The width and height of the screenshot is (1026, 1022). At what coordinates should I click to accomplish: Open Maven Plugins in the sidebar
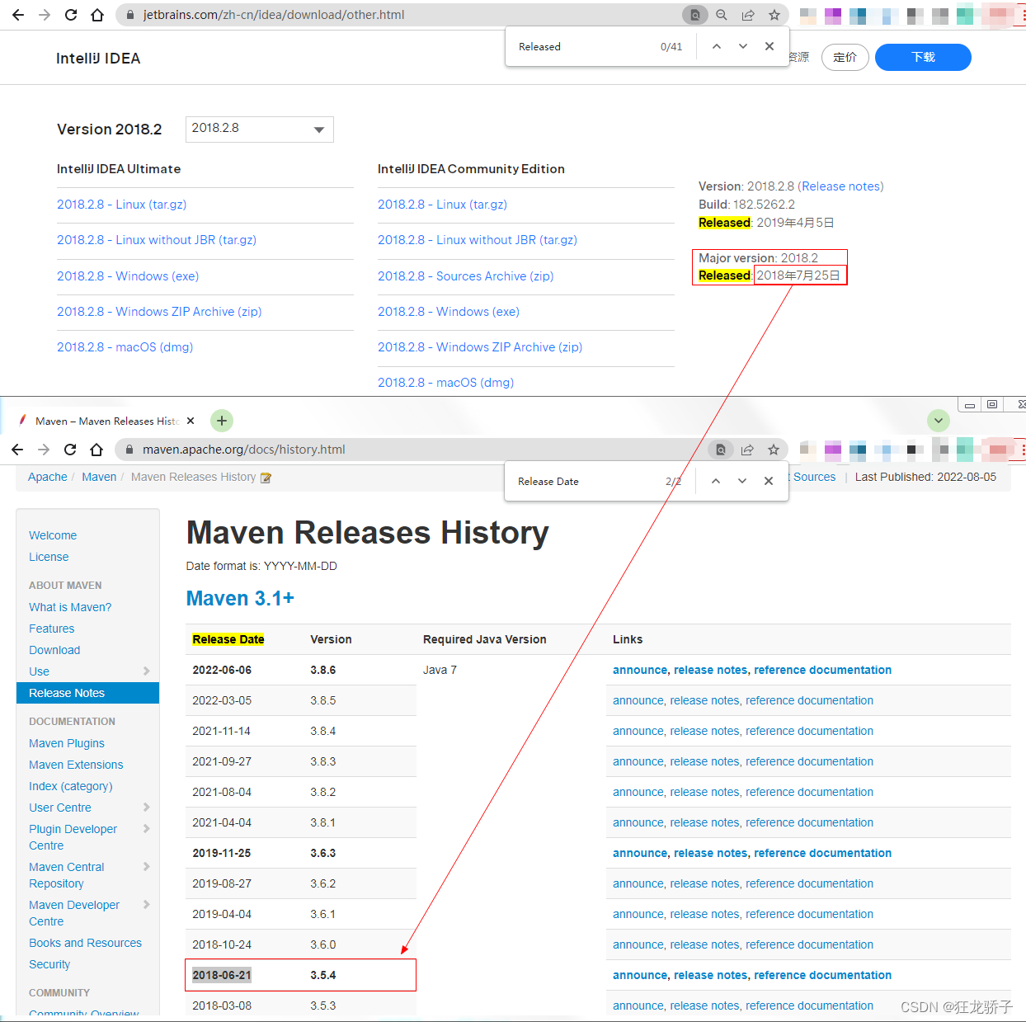tap(67, 743)
